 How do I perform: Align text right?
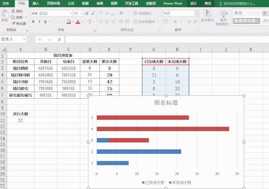coord(113,21)
